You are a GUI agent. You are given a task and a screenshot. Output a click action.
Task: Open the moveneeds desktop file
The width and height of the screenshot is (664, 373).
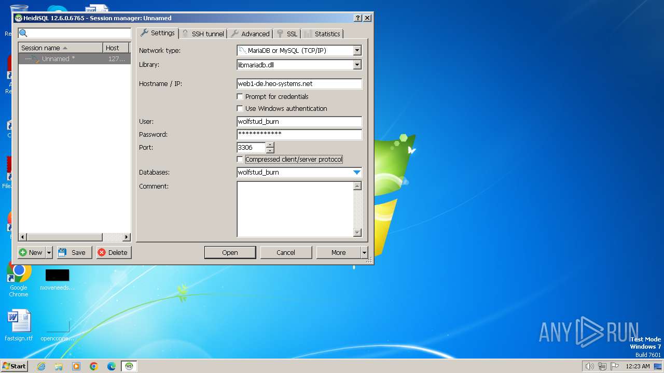[57, 279]
